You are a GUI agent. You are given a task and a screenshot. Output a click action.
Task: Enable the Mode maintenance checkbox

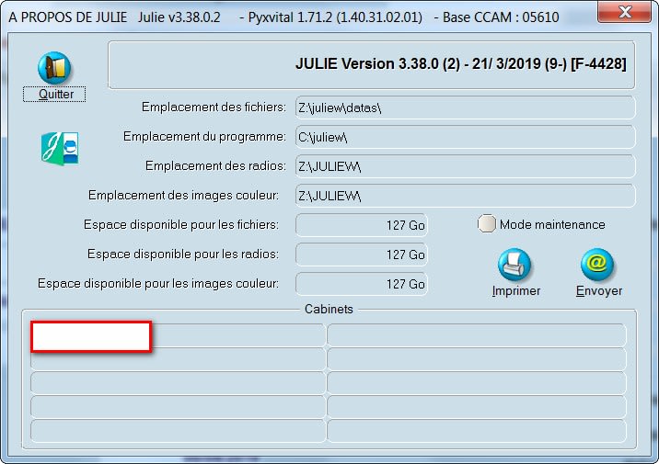pos(487,224)
